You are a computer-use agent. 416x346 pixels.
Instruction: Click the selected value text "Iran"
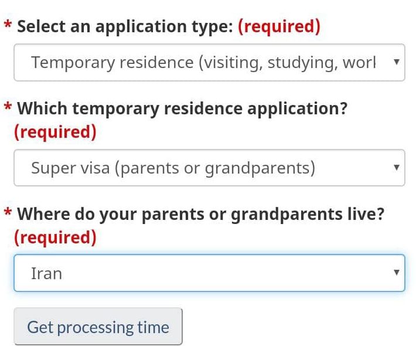point(46,273)
